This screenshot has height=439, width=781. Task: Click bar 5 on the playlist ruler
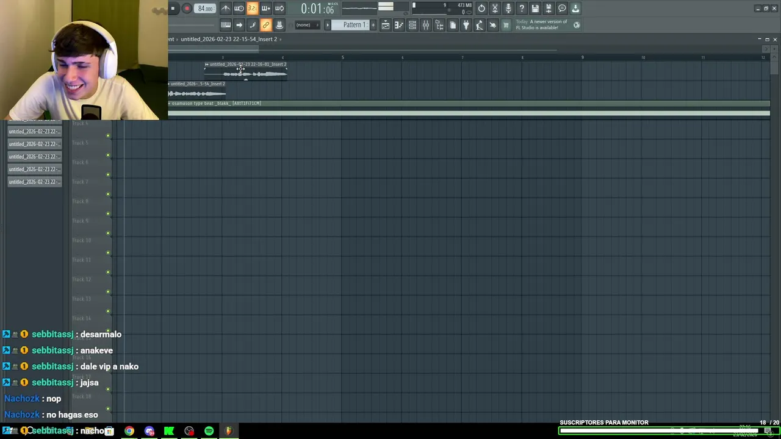[x=342, y=57]
